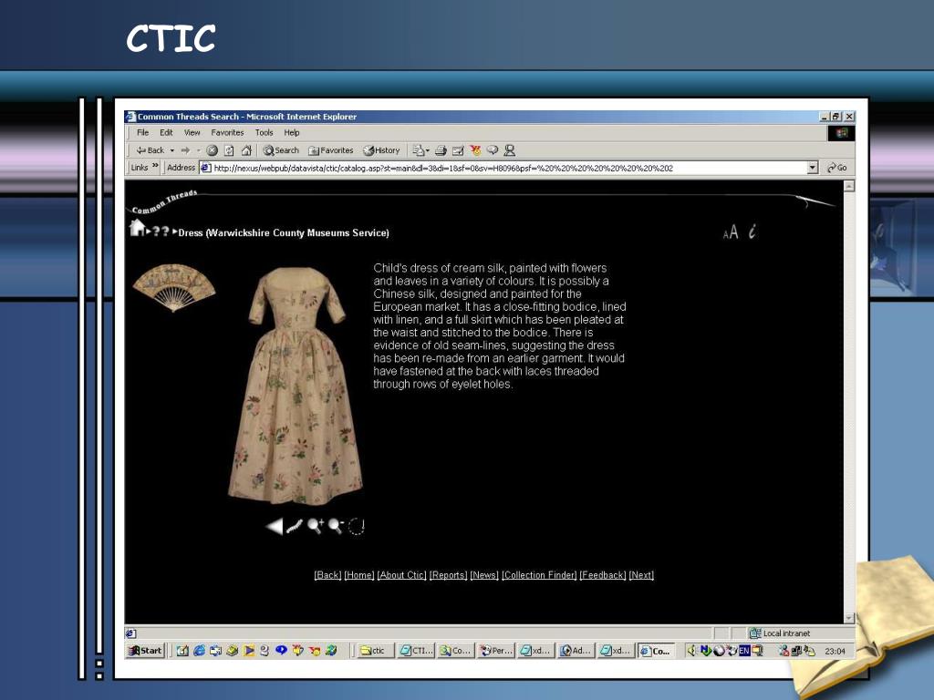Follow the [Next] link
This screenshot has height=700, width=934.
(641, 575)
